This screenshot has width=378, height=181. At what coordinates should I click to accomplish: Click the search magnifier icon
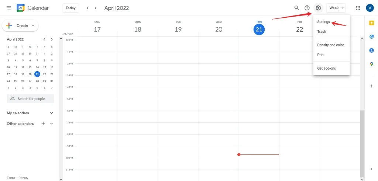296,8
